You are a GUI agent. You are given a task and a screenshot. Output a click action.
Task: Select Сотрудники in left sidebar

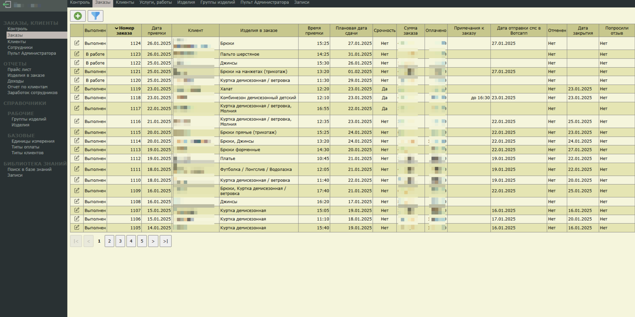[20, 48]
